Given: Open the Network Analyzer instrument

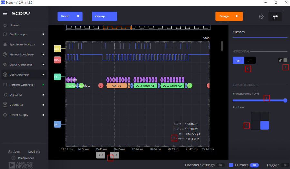Looking at the screenshot, I should pyautogui.click(x=22, y=55).
